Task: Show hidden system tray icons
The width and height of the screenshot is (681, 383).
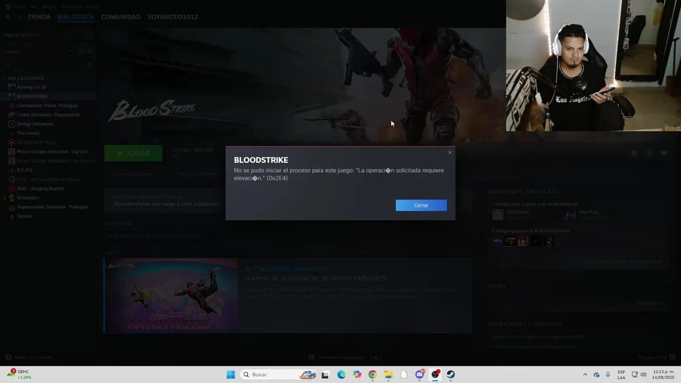Action: [585, 374]
